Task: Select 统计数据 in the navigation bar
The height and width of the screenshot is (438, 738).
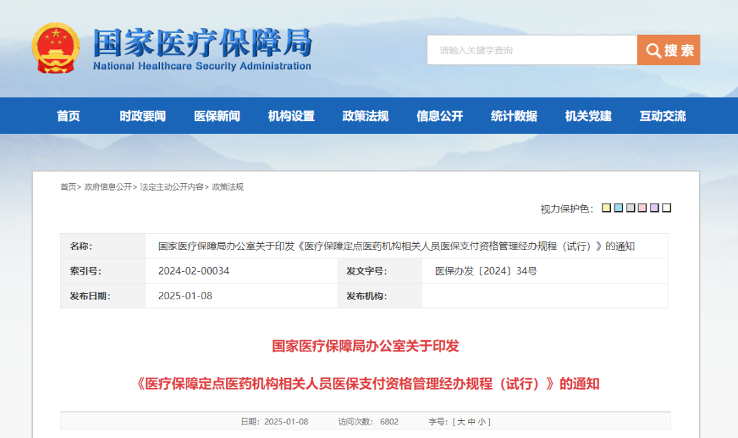Action: pos(514,115)
